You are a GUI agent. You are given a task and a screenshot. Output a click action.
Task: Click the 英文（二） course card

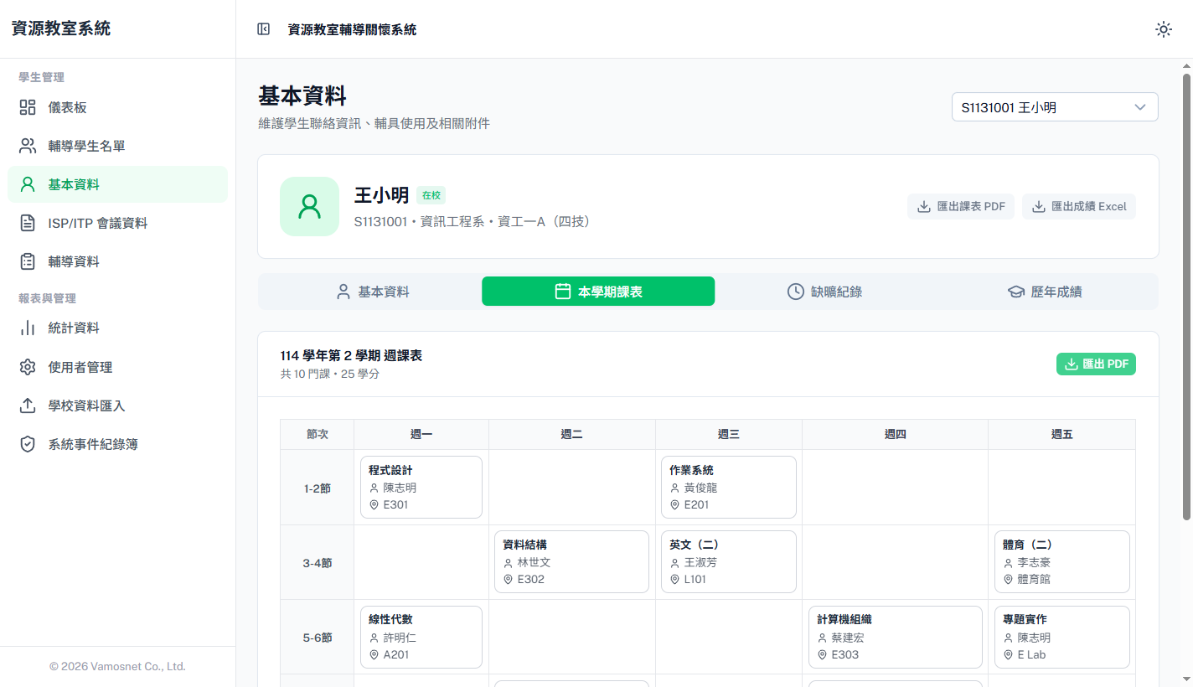click(729, 562)
